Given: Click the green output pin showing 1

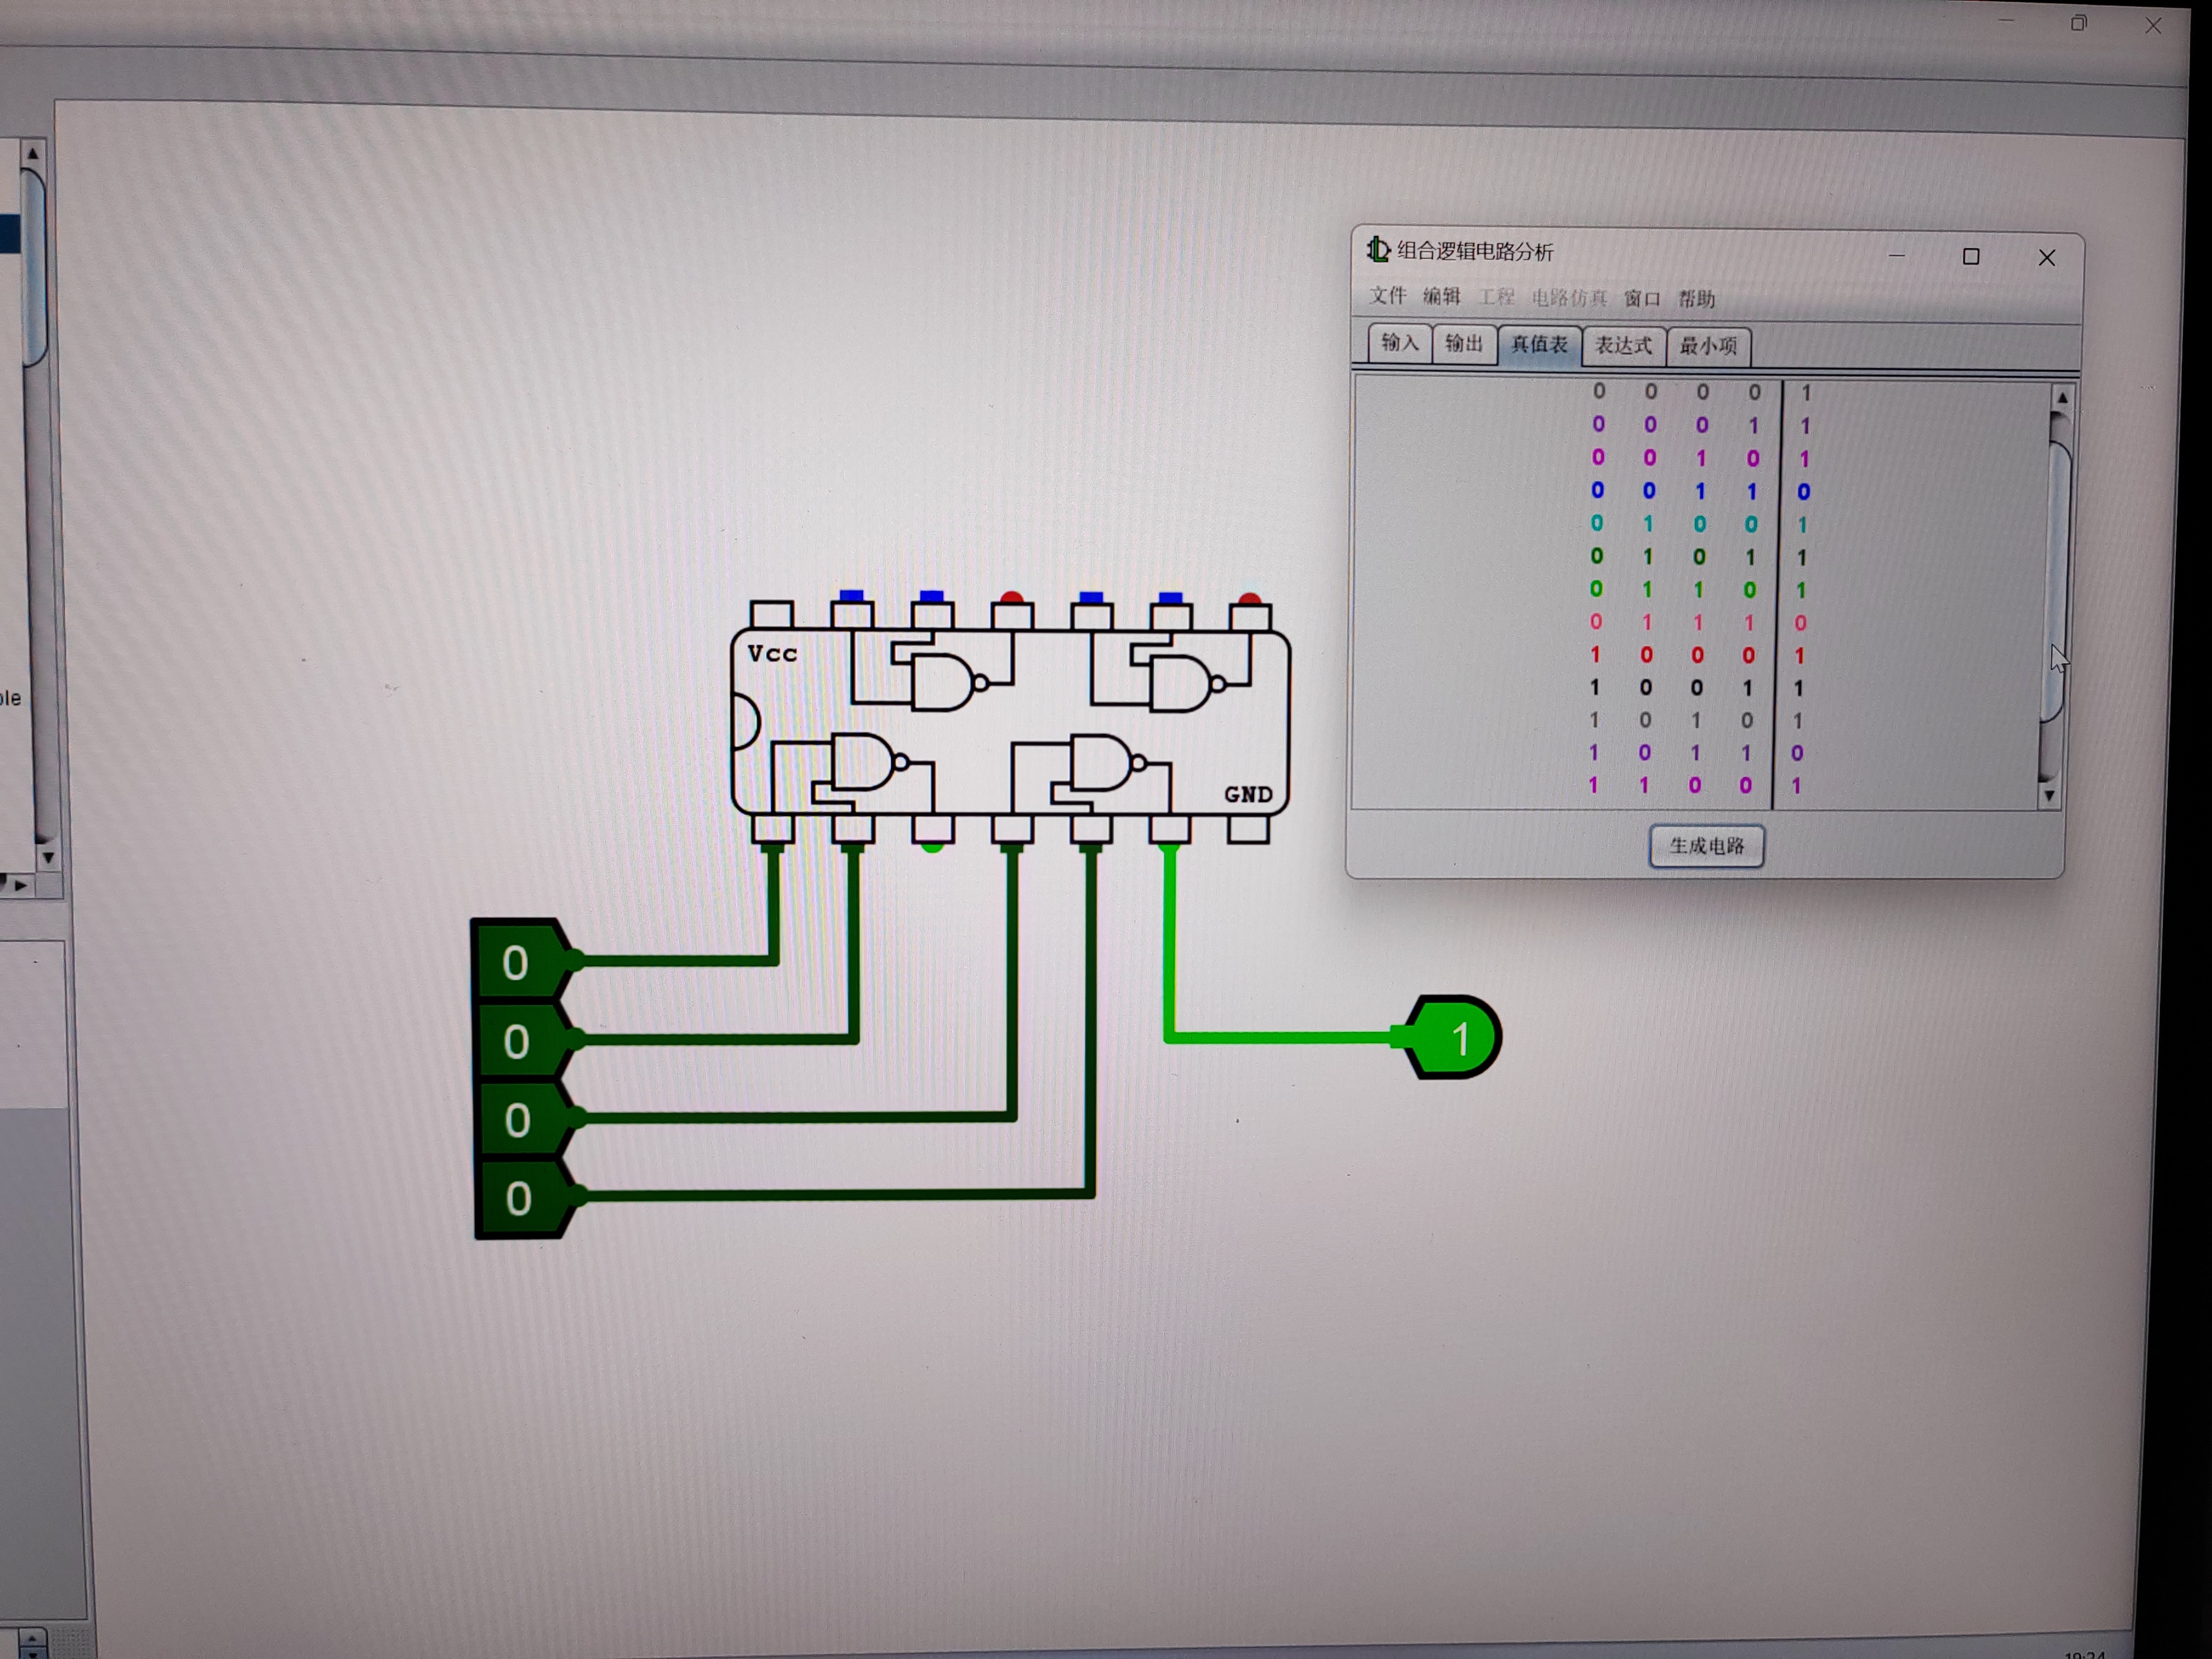Looking at the screenshot, I should (1456, 1038).
